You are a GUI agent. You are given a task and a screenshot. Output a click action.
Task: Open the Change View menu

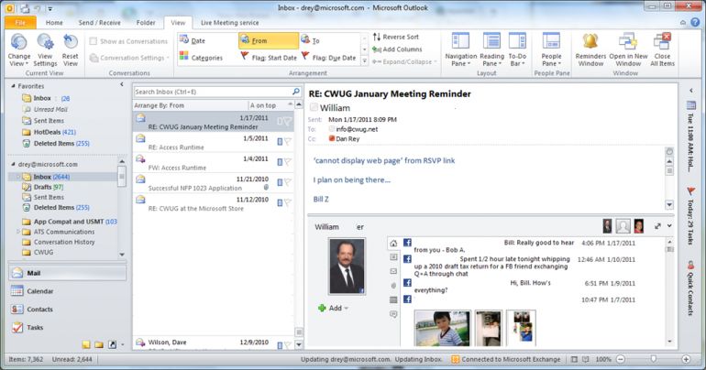[x=19, y=49]
